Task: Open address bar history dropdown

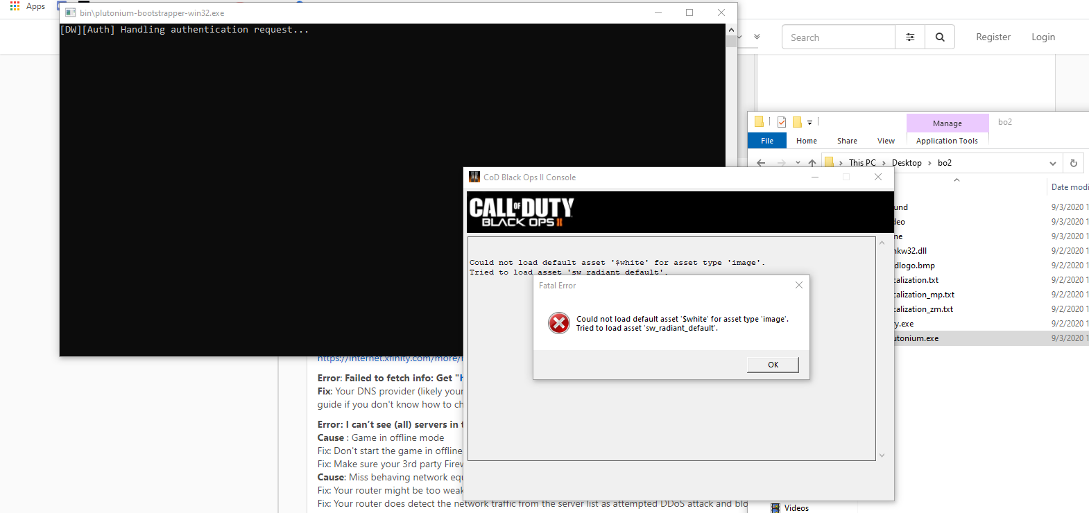Action: coord(1053,164)
